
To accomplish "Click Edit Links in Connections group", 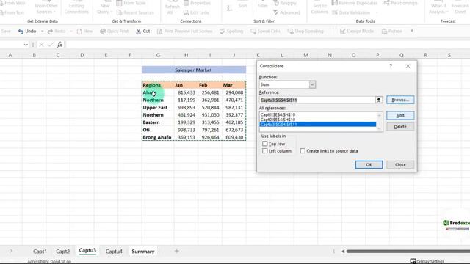I will coord(196,12).
